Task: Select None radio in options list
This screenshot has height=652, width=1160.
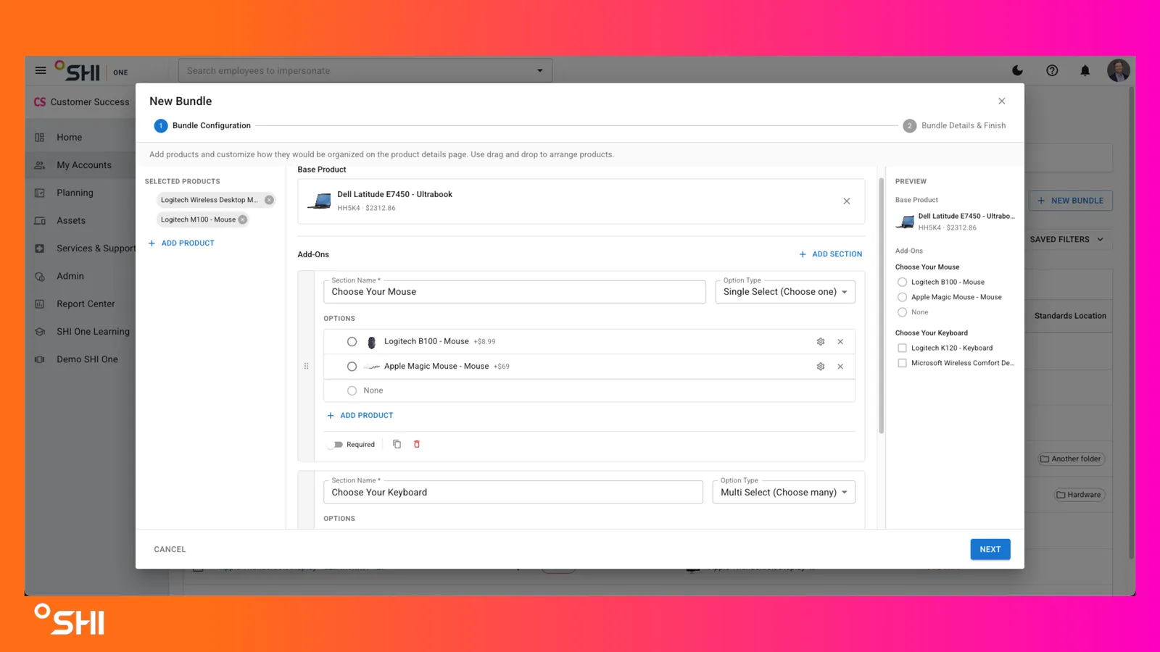Action: pyautogui.click(x=352, y=390)
